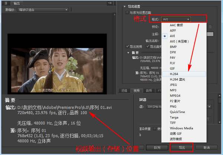Click the 队列 button
Viewport: 223px width, 155px height.
click(157, 148)
